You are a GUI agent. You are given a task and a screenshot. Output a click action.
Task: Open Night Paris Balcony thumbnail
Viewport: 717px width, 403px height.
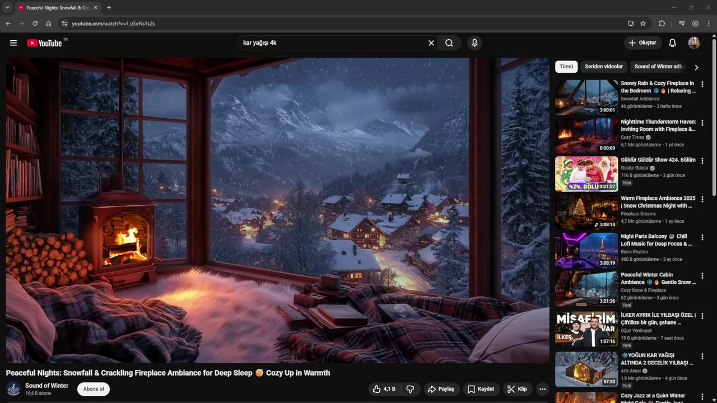pyautogui.click(x=586, y=250)
